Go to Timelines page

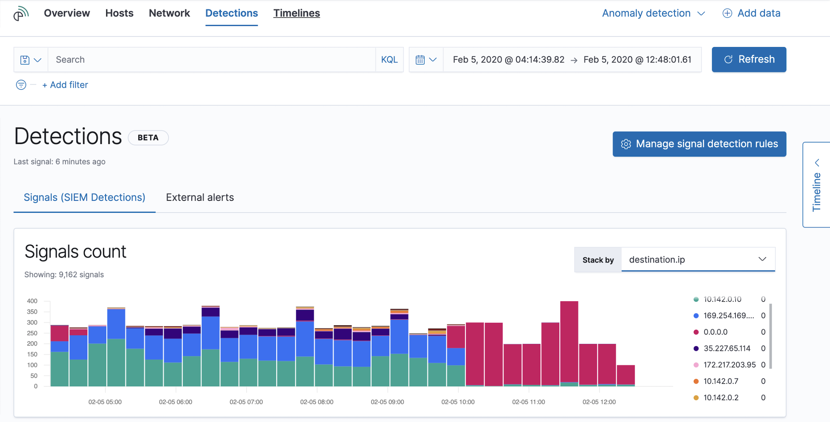[296, 13]
